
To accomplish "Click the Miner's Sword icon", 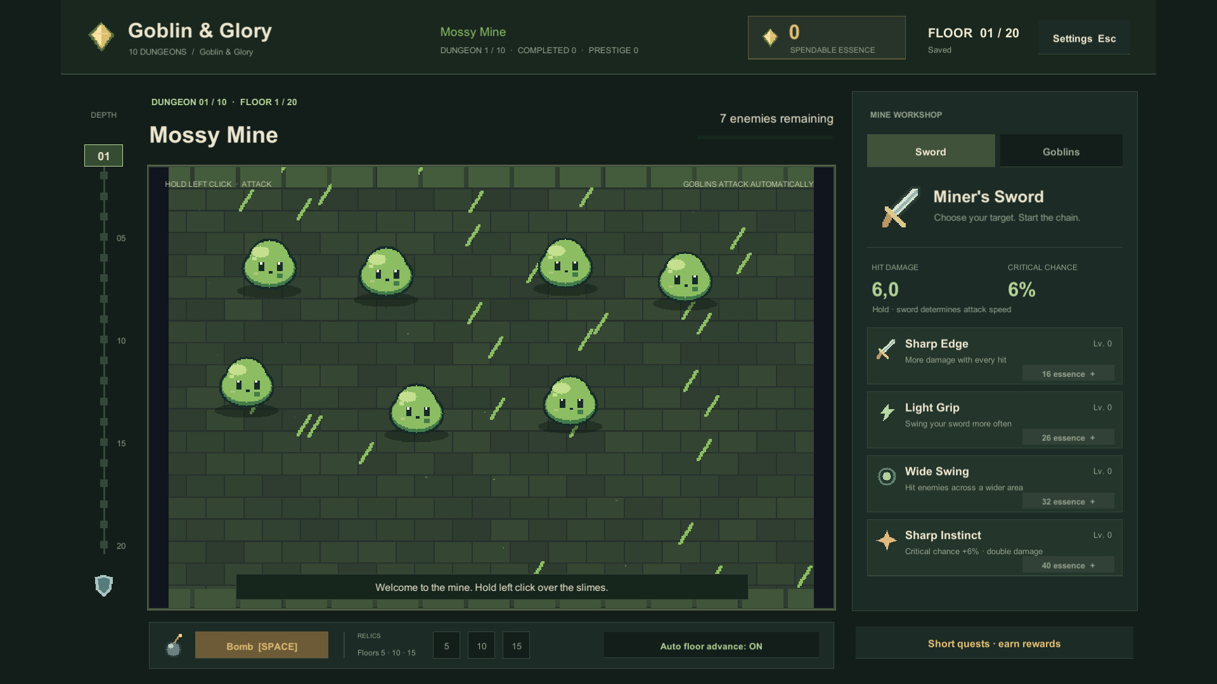I will tap(900, 207).
